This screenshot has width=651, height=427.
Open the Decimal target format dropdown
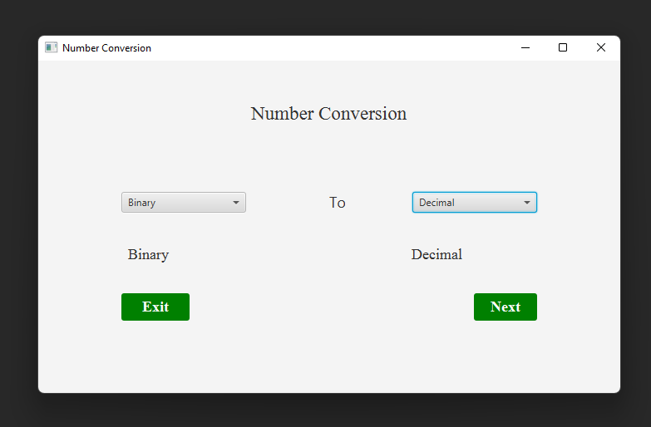(475, 203)
